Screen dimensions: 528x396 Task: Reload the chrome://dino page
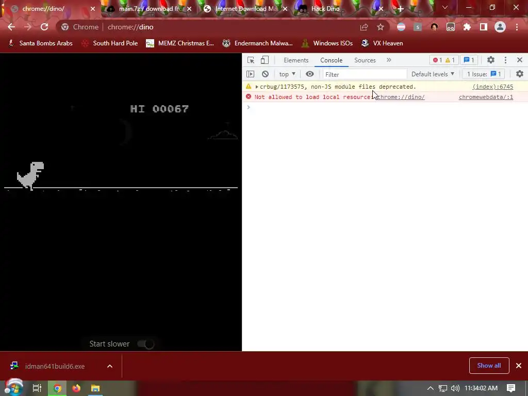[x=44, y=27]
